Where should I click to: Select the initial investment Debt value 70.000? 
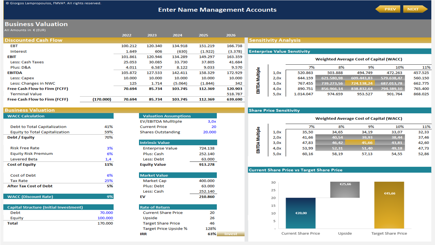pos(106,213)
